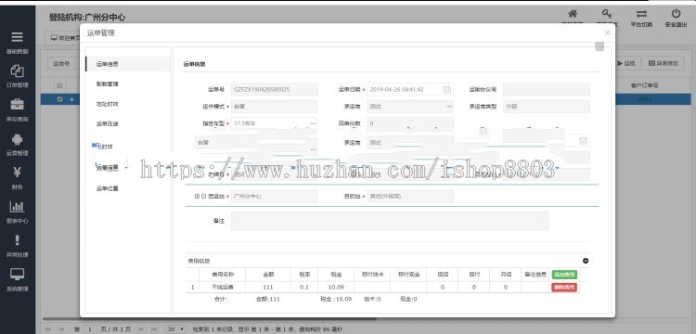Click the 备注 text area
696x334 pixels.
pyautogui.click(x=389, y=221)
